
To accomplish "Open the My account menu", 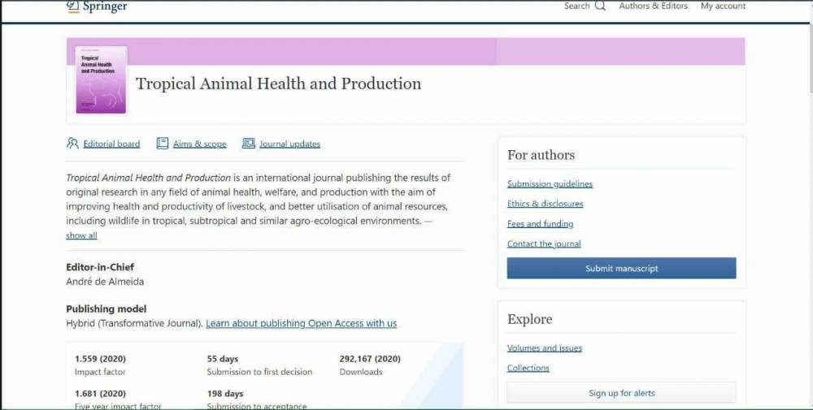I will pyautogui.click(x=723, y=6).
